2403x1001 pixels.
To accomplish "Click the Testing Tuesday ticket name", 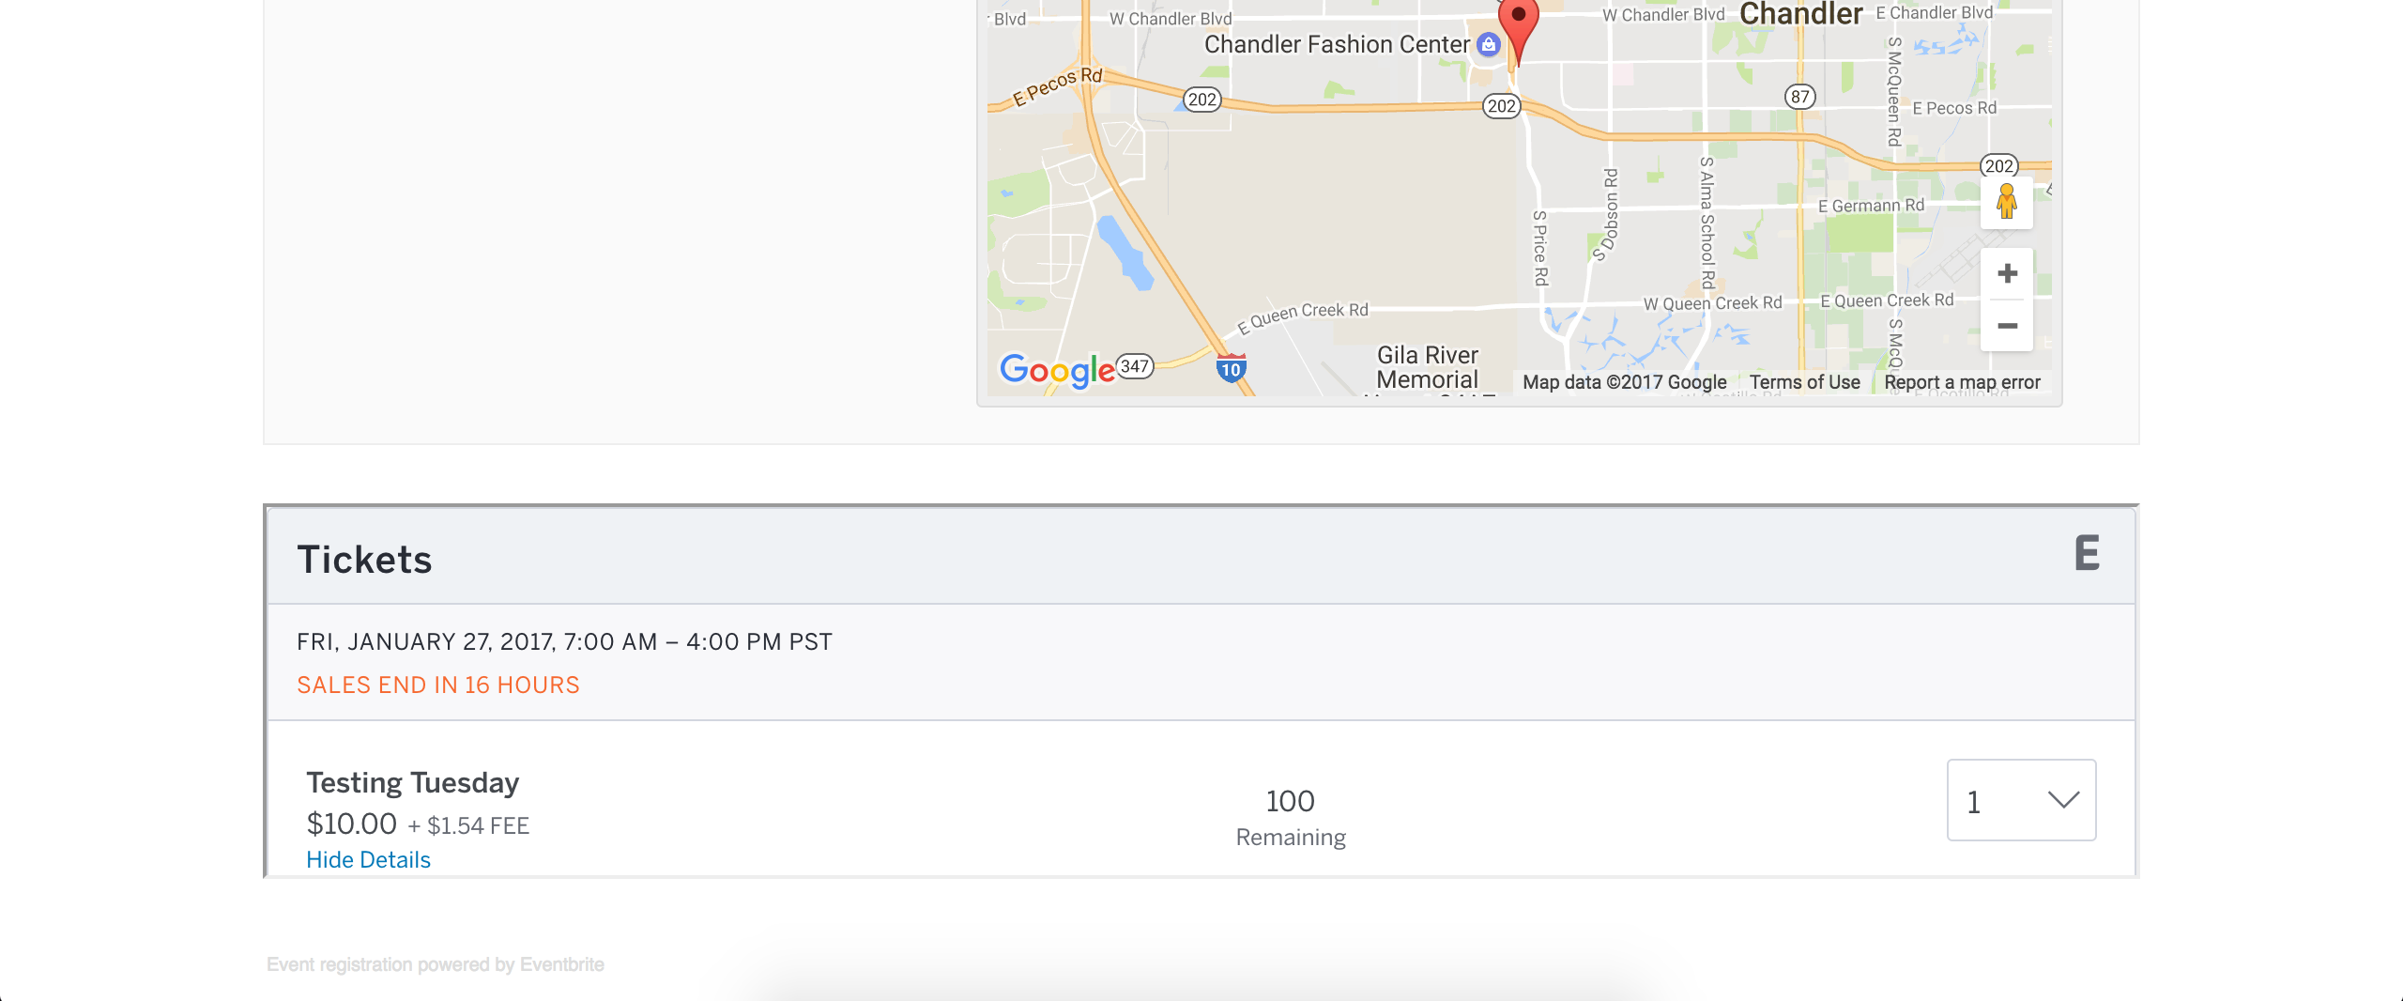I will pos(412,783).
